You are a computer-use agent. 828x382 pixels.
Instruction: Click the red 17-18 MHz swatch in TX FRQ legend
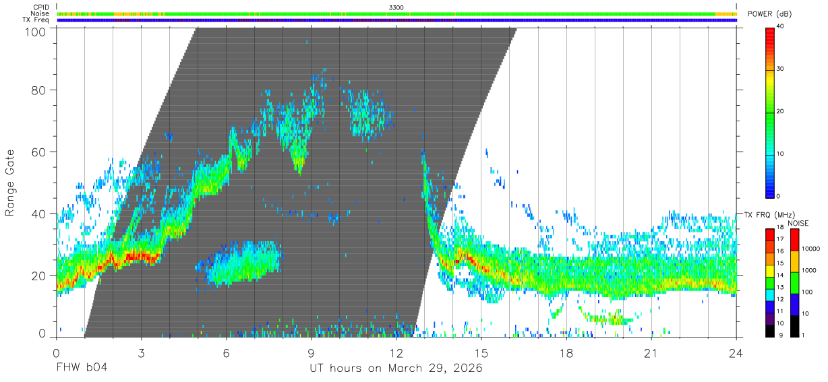coord(769,234)
